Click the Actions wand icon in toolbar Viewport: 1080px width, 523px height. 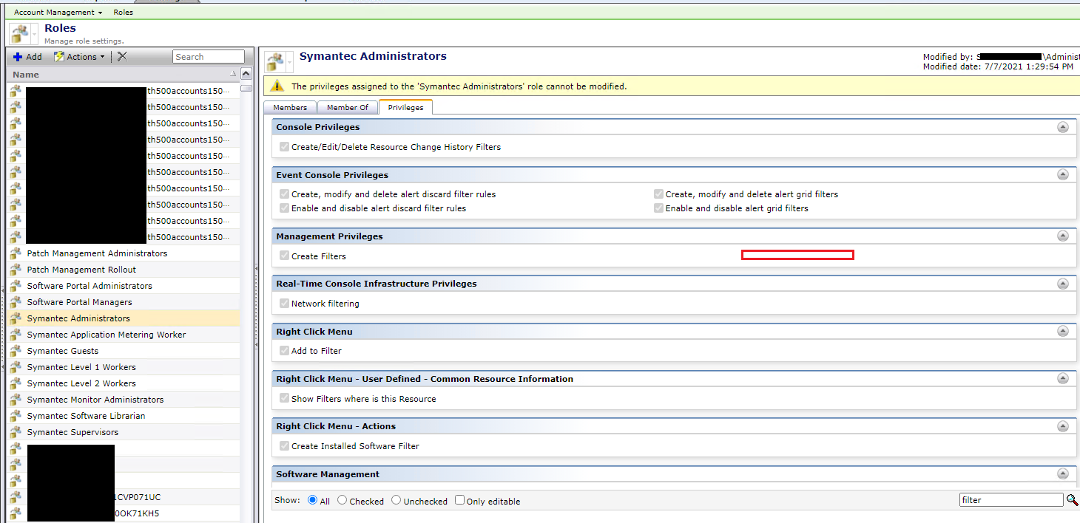(59, 57)
